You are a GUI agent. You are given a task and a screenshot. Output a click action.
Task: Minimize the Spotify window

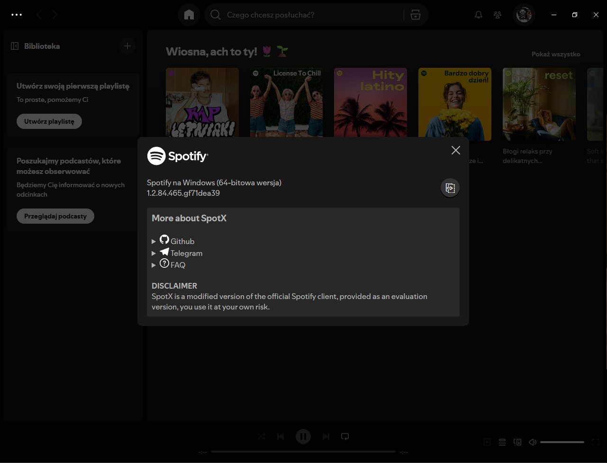pos(554,15)
